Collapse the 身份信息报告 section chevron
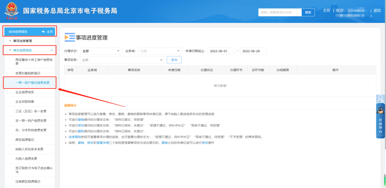The image size is (386, 188). (x=52, y=50)
